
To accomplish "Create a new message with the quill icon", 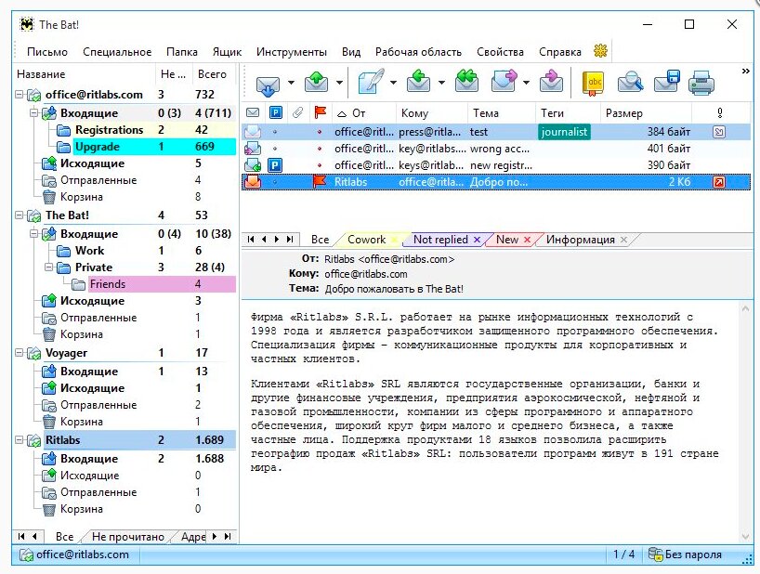I will [371, 84].
